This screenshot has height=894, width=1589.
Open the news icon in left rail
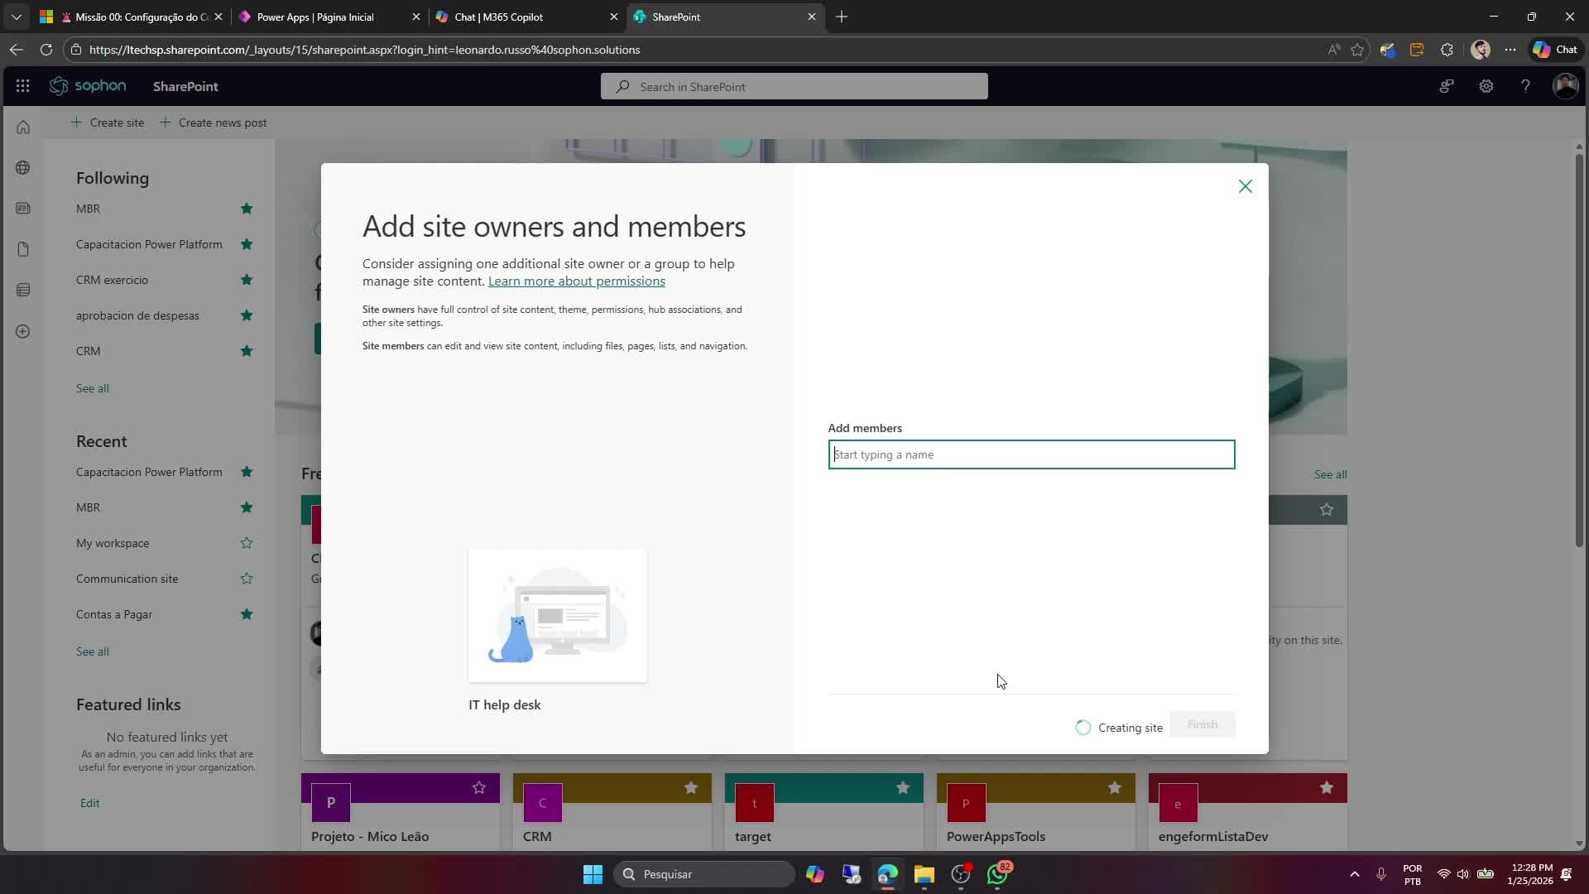click(x=23, y=209)
